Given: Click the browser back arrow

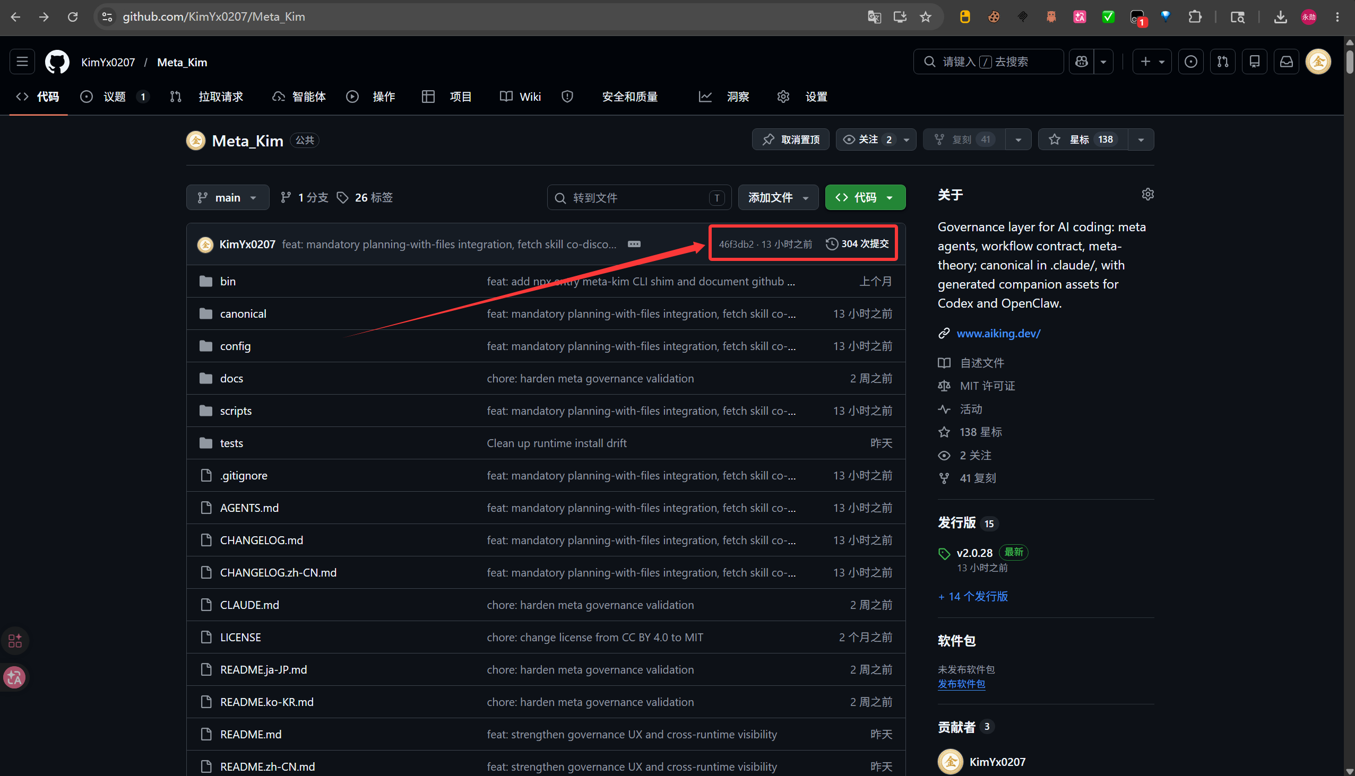Looking at the screenshot, I should (15, 17).
